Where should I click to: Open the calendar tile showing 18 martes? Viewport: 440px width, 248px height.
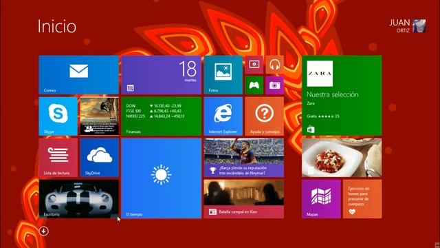pos(162,75)
